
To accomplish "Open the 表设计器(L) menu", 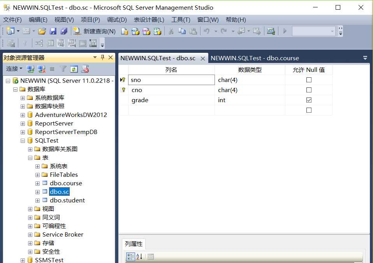I will [x=149, y=20].
